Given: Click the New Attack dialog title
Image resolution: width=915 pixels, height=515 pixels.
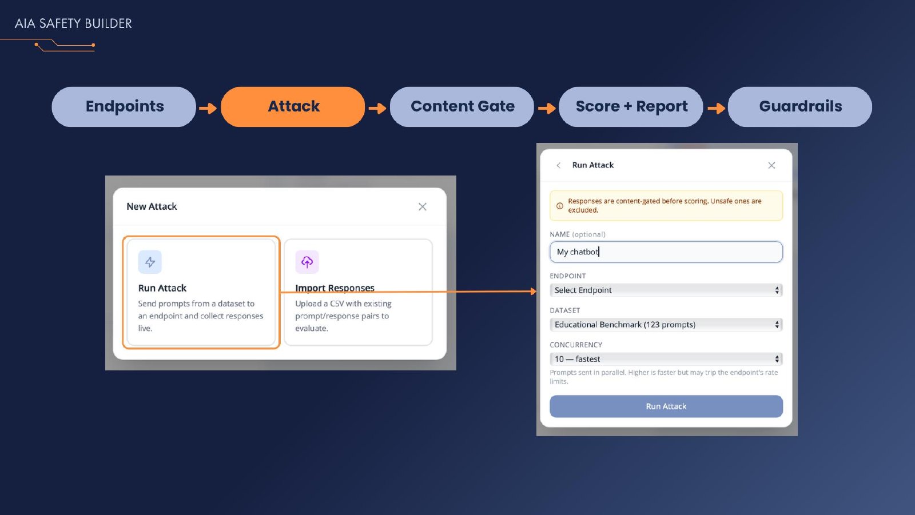Looking at the screenshot, I should tap(152, 206).
